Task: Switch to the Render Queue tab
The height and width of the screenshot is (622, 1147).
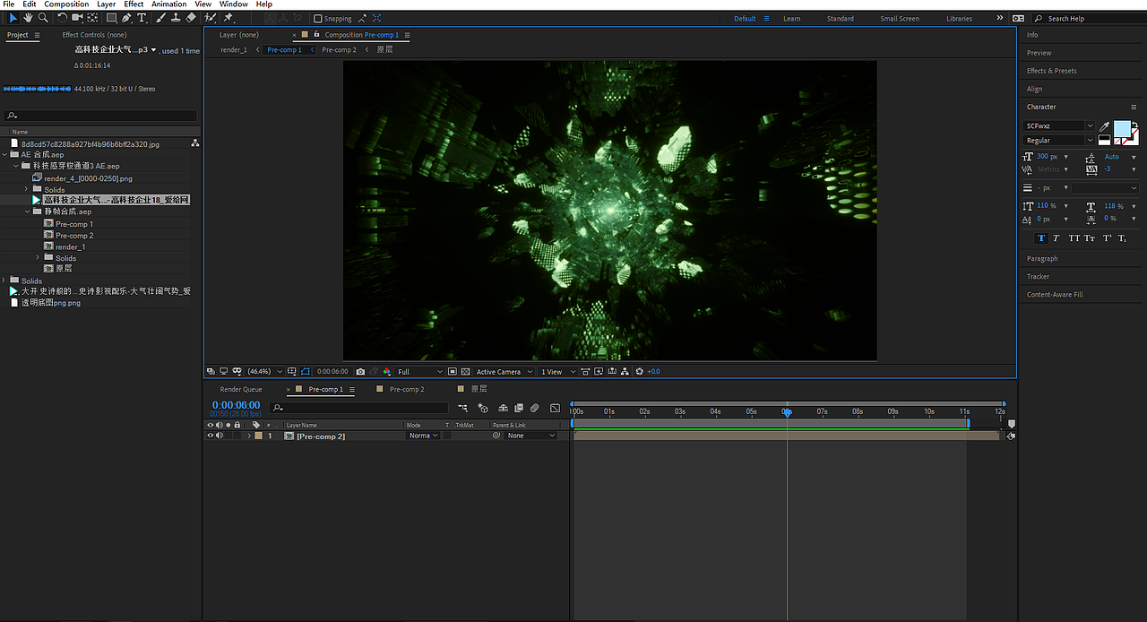Action: tap(241, 390)
